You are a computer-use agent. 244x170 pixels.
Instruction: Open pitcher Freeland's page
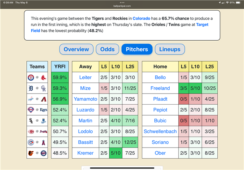[160, 88]
